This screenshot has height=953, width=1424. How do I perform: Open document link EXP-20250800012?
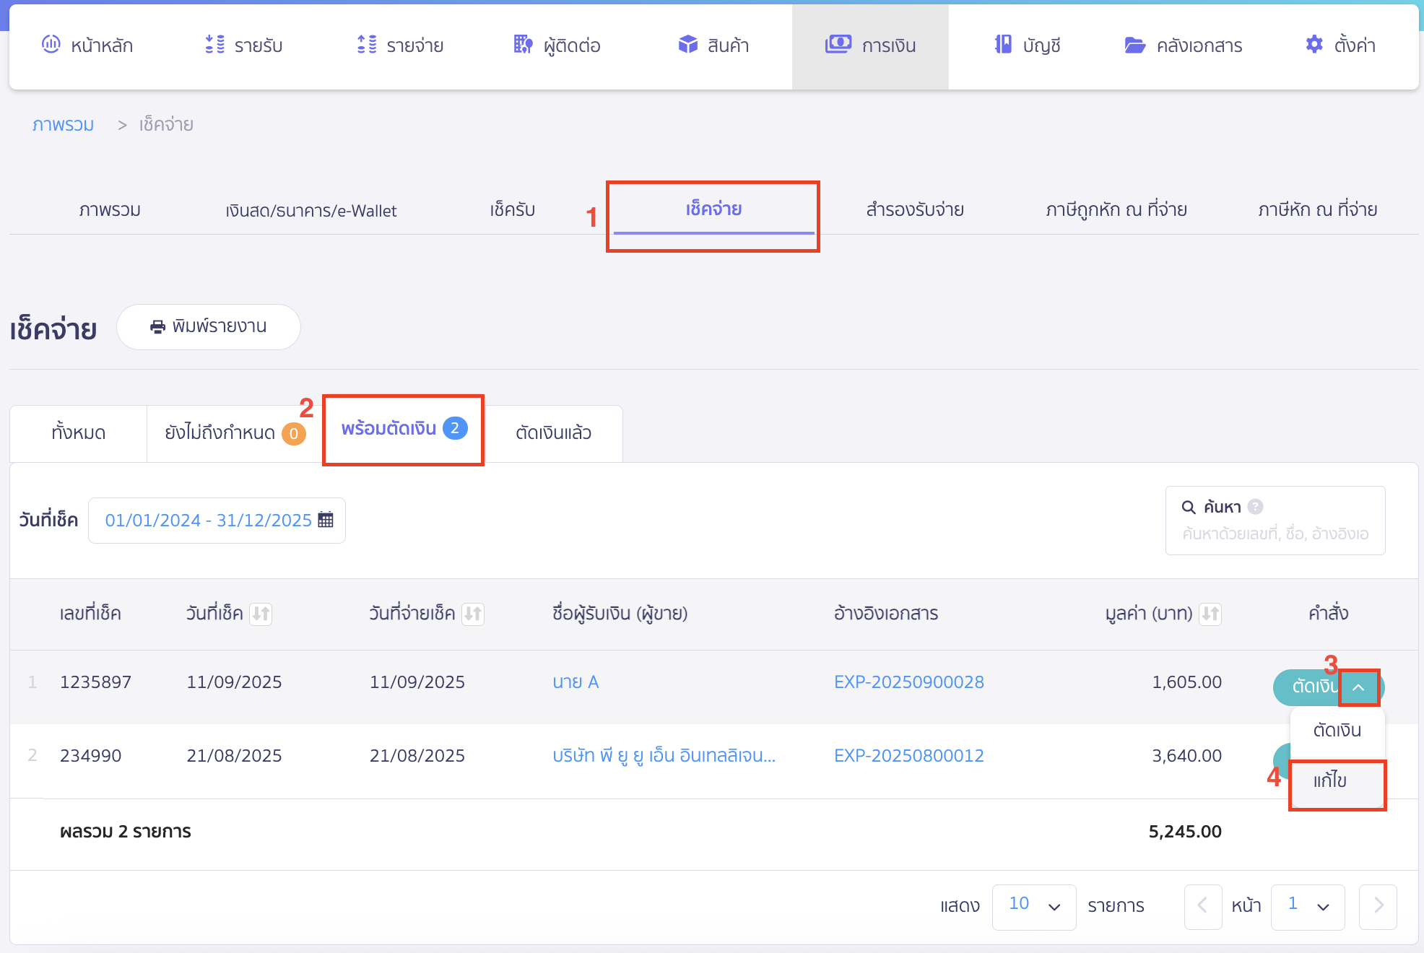[908, 756]
